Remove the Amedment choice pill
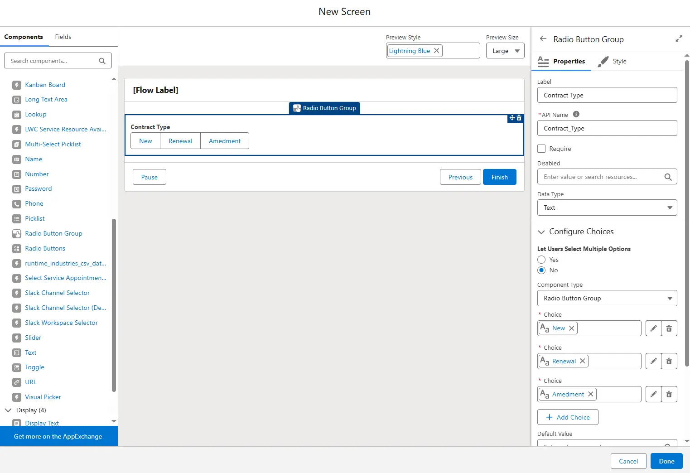This screenshot has height=473, width=690. tap(591, 394)
